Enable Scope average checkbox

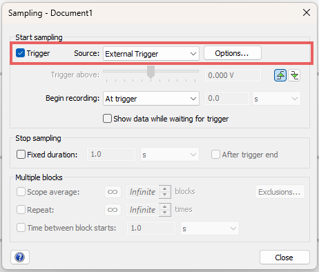point(21,192)
